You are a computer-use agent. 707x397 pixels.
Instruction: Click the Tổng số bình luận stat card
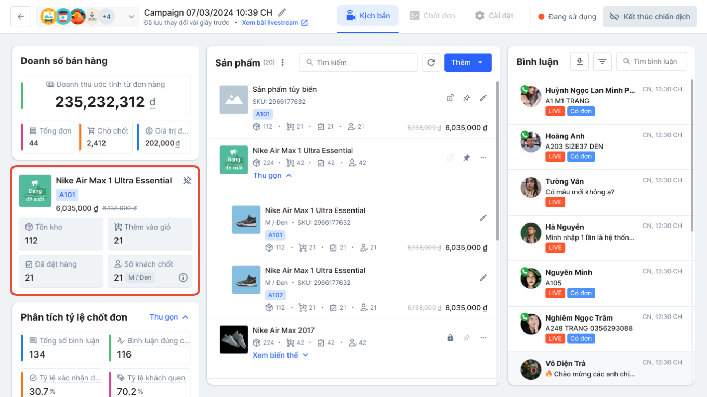coord(61,347)
